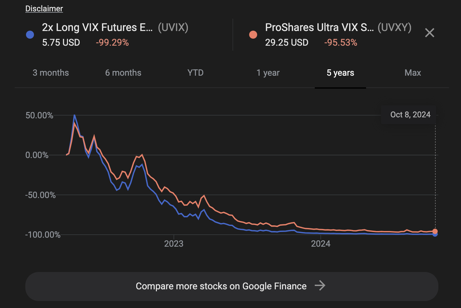461x308 pixels.
Task: Open the Disclaimer link
Action: [x=44, y=9]
